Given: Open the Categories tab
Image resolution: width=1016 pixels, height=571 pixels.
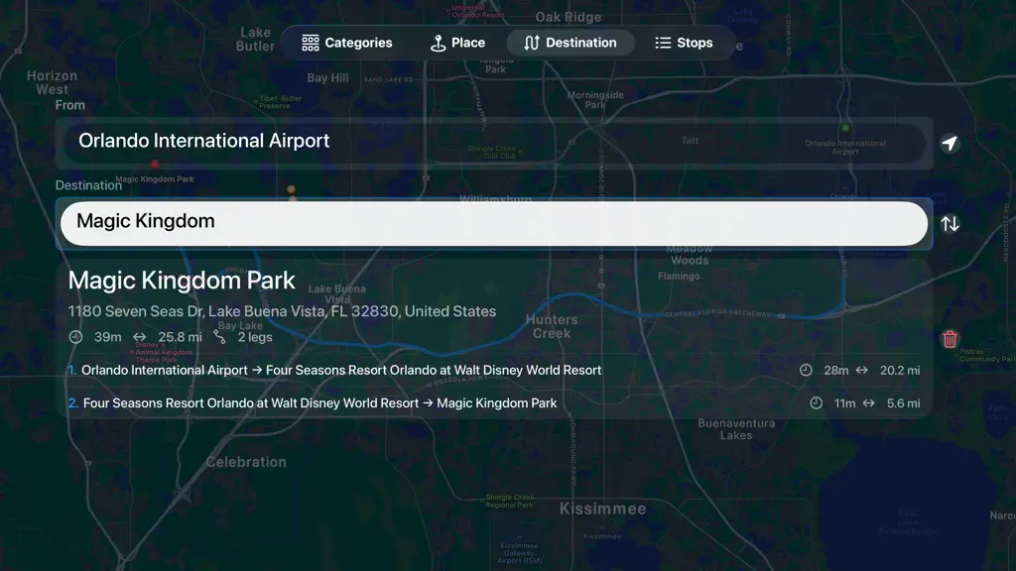Looking at the screenshot, I should tap(346, 43).
